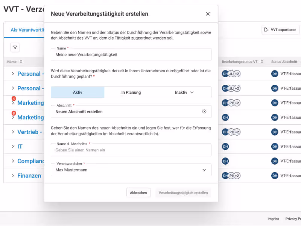
Task: Open the Privacy Policy footer link
Action: point(293,219)
